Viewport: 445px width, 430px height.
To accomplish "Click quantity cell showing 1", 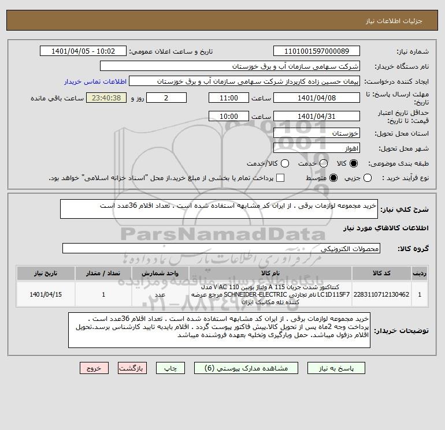I will 103,294.
